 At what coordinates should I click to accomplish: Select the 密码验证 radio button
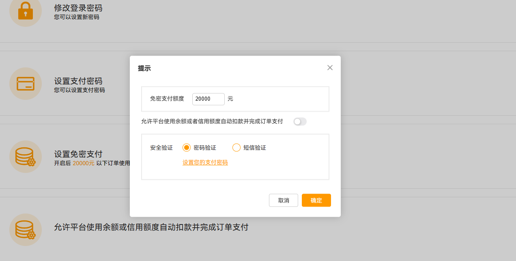click(x=187, y=148)
